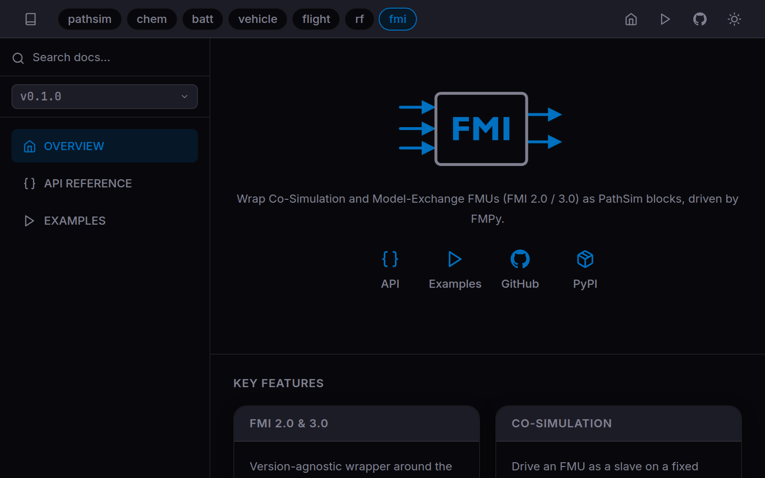Open the GitHub icon in top bar
765x478 pixels.
[700, 19]
